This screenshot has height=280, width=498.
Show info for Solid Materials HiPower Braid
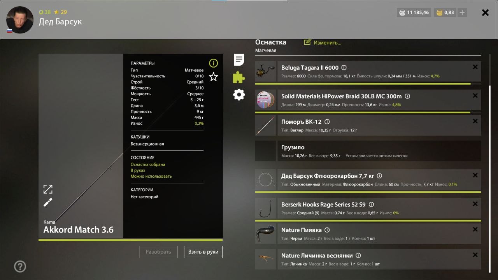[407, 96]
